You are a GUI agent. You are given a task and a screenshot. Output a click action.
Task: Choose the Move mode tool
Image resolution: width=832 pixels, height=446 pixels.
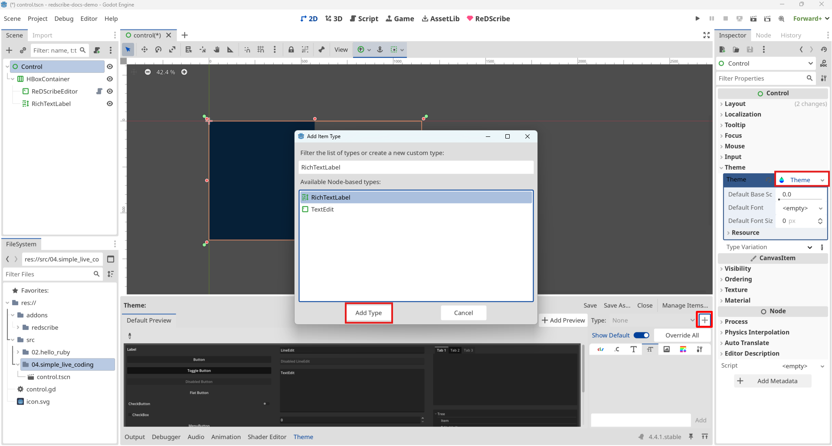[144, 50]
